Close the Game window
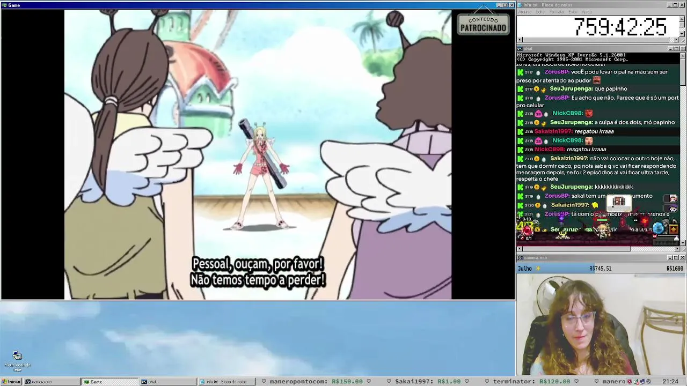 (x=511, y=5)
